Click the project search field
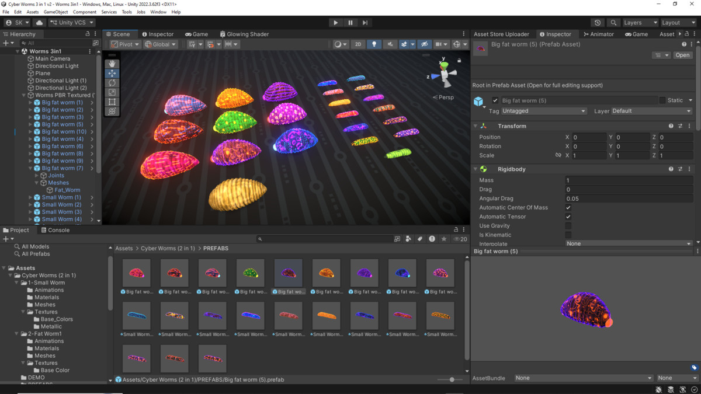 pyautogui.click(x=325, y=239)
